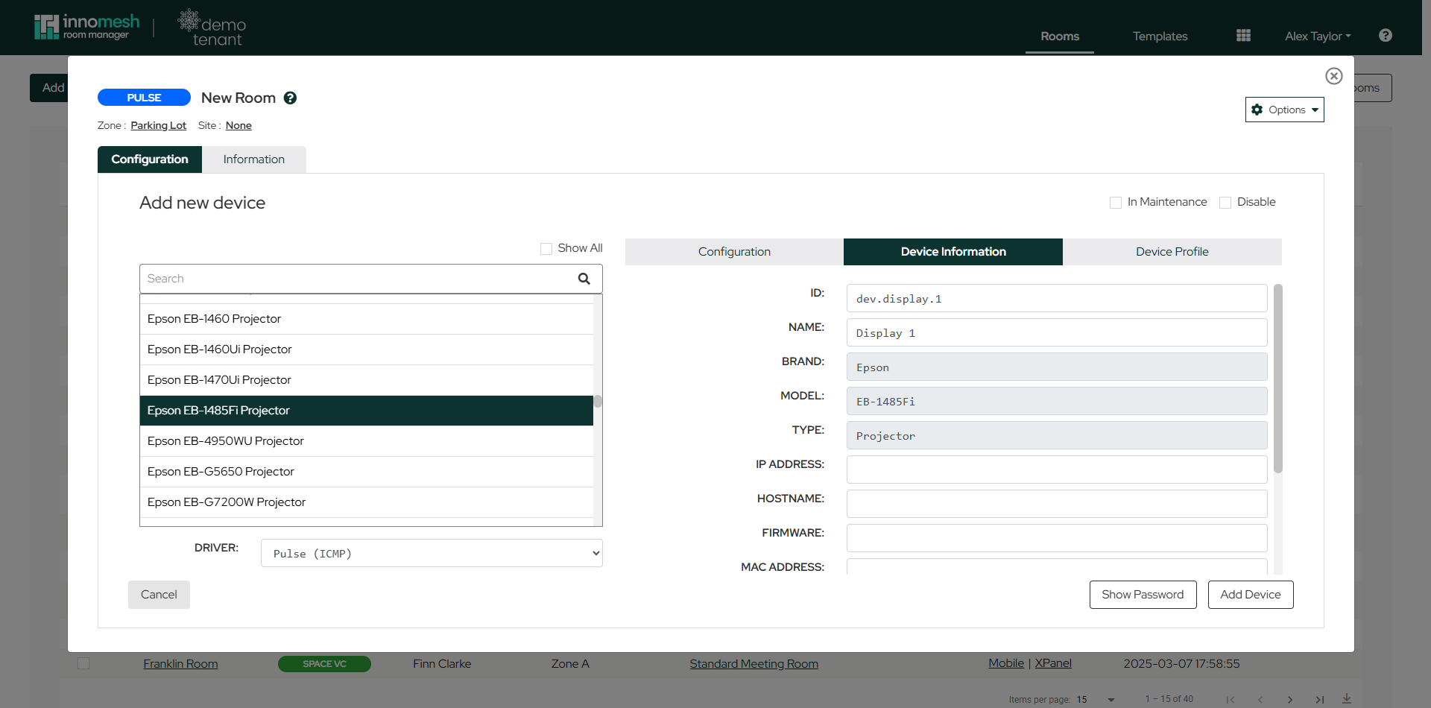Focus the FIRMWARE field
The width and height of the screenshot is (1431, 708).
point(1057,538)
